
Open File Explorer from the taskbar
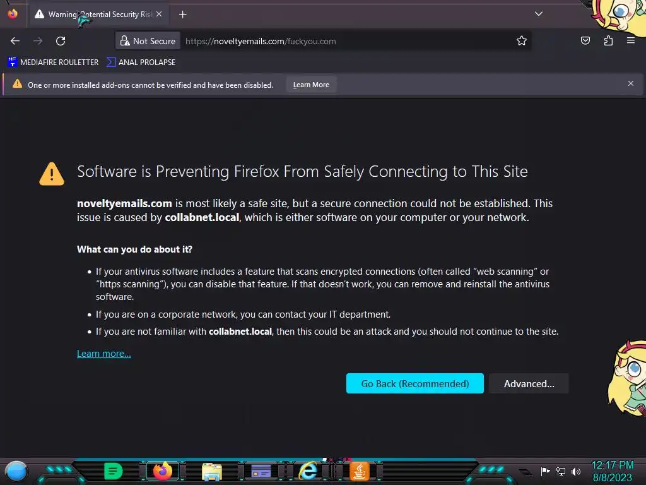212,472
